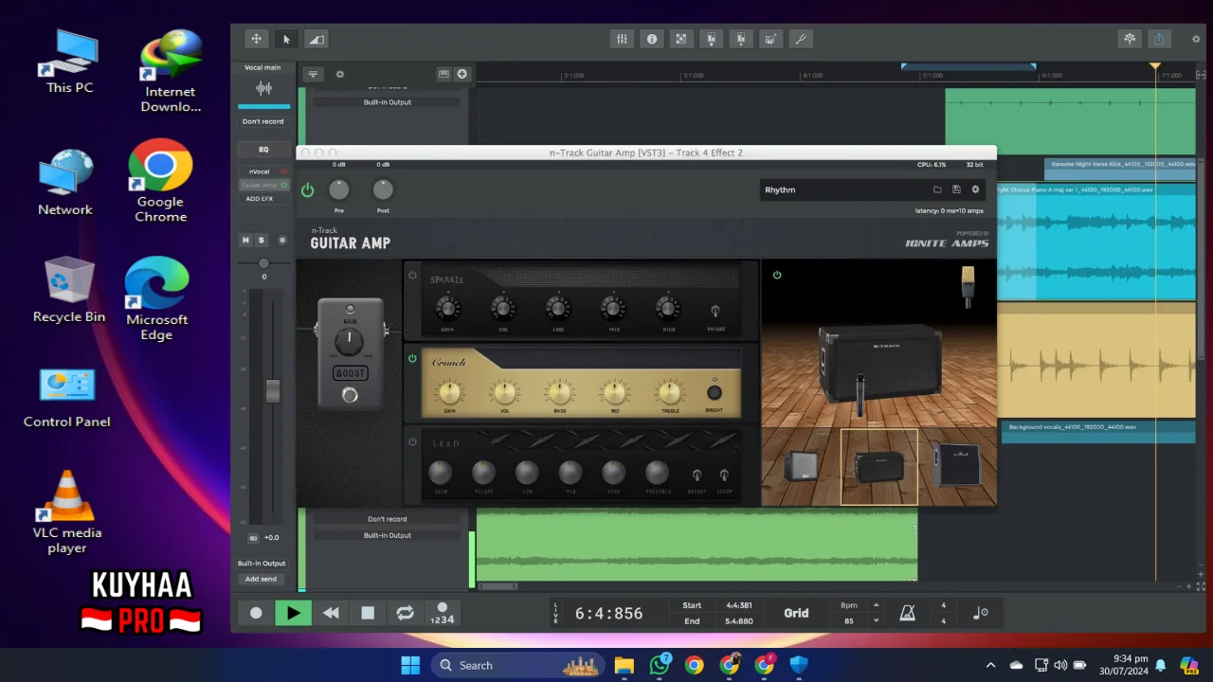Click the Vocal main waveform icon
1213x682 pixels.
(x=263, y=88)
